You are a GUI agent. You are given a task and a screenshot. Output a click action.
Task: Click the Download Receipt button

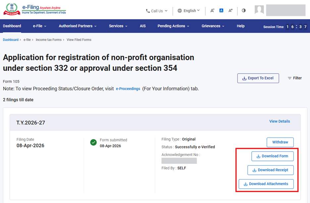[270, 170]
